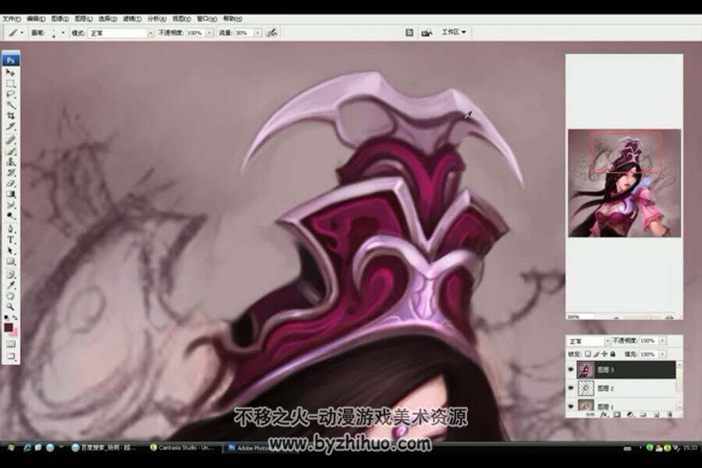The height and width of the screenshot is (468, 702).
Task: Add a layer style with fx icon
Action: click(x=604, y=414)
